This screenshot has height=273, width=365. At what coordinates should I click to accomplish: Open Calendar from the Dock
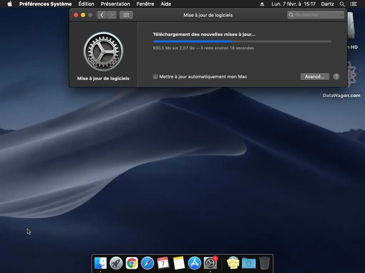point(163,263)
